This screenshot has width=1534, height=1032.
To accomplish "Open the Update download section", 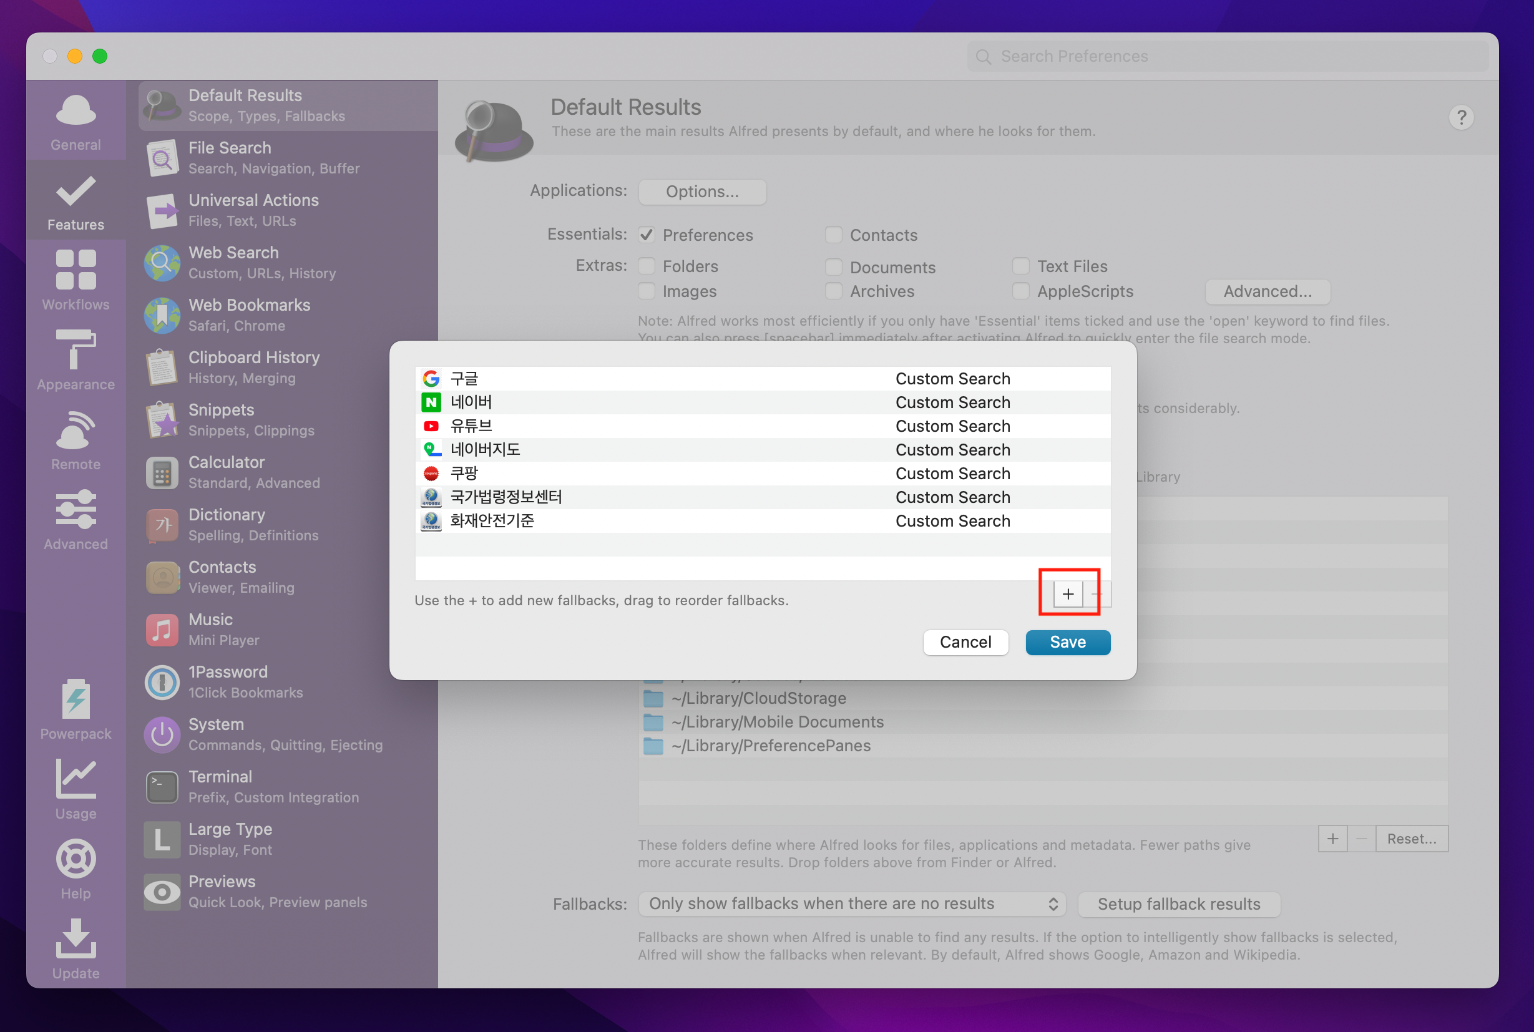I will pyautogui.click(x=76, y=948).
